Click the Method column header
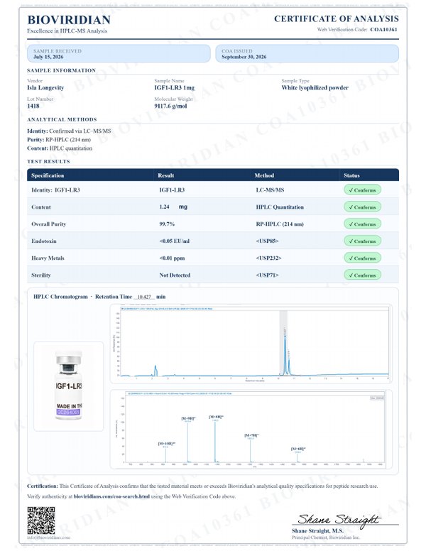 click(x=264, y=175)
